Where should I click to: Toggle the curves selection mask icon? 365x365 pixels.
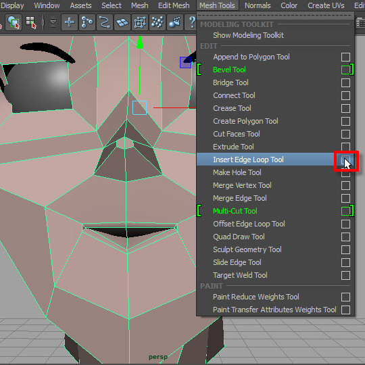(x=105, y=22)
